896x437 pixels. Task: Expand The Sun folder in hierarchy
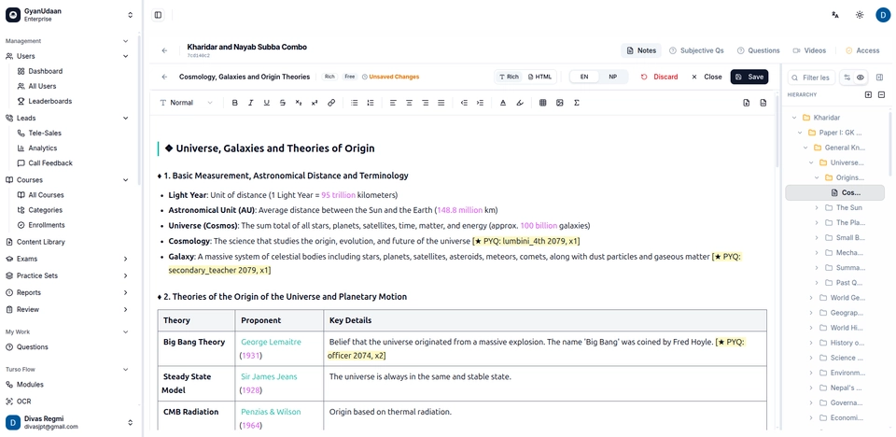click(x=817, y=207)
